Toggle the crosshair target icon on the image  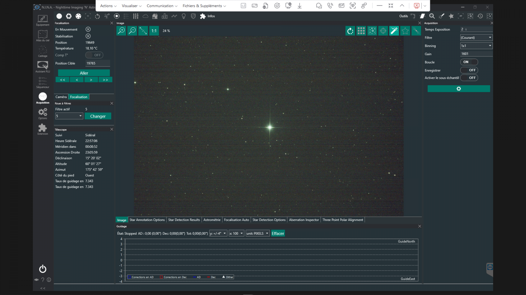(x=383, y=31)
